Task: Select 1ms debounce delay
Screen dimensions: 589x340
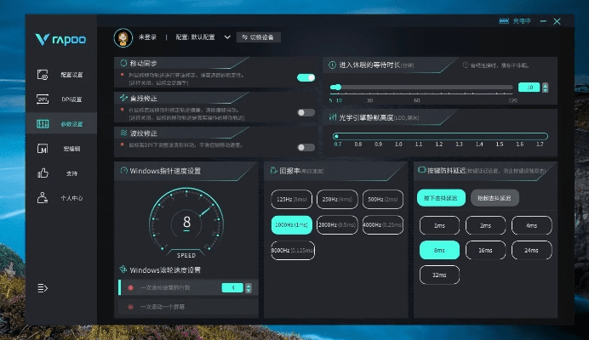Action: click(x=439, y=225)
